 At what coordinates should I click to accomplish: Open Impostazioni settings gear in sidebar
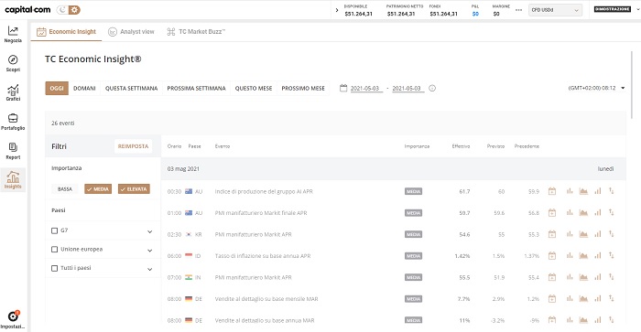[13, 320]
